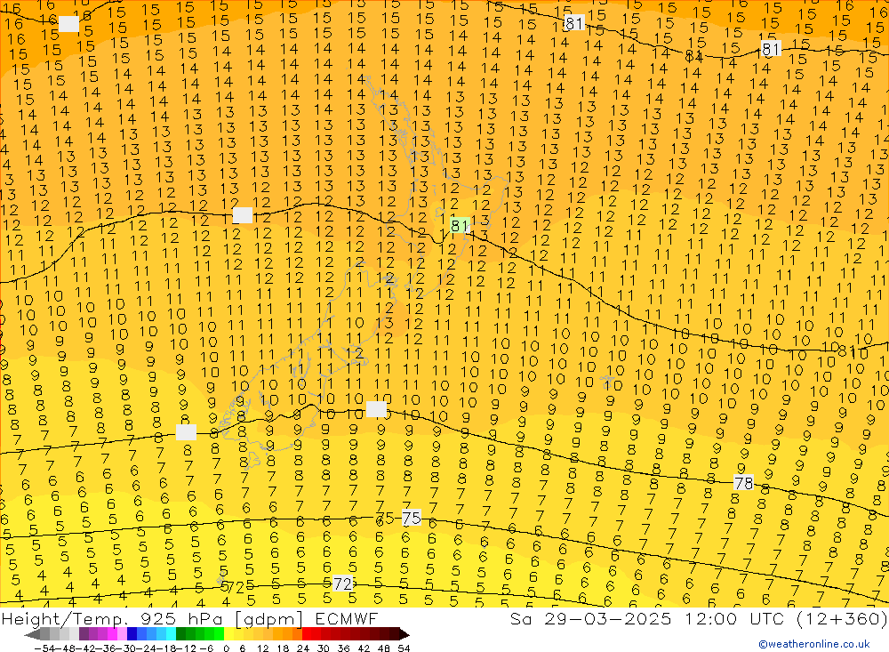Pick the bright red legend swatch above 24
889x652 pixels.
[307, 634]
